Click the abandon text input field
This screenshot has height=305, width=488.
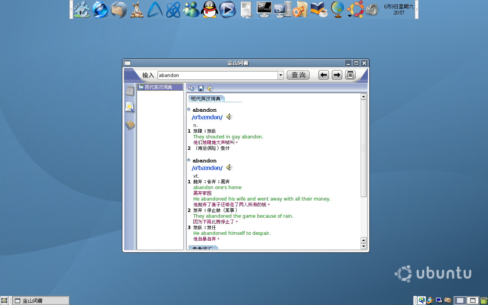pos(218,75)
